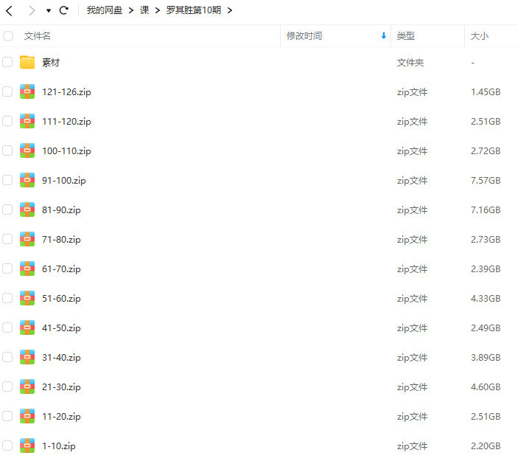The image size is (518, 461).
Task: Click the back navigation arrow
Action: point(10,10)
